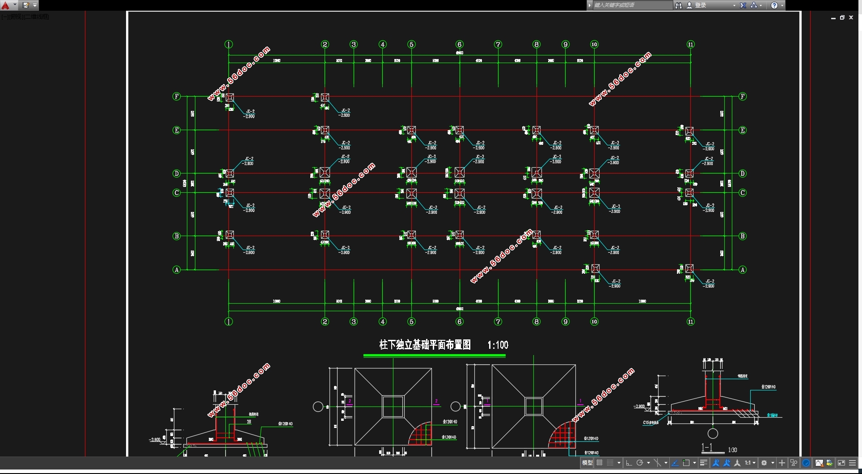Toggle grid display in status bar
The width and height of the screenshot is (862, 474).
coord(600,463)
